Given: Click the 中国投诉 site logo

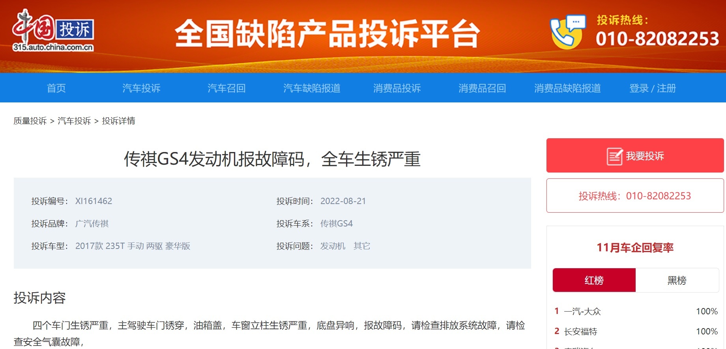Looking at the screenshot, I should coord(53,31).
